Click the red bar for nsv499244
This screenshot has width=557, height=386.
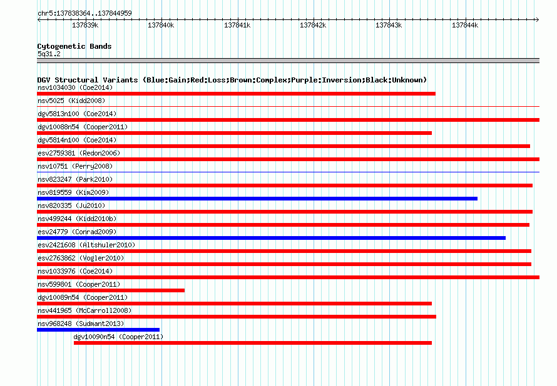click(283, 225)
